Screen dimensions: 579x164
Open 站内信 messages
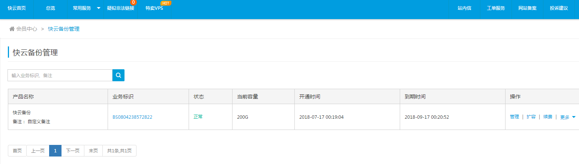tap(465, 8)
